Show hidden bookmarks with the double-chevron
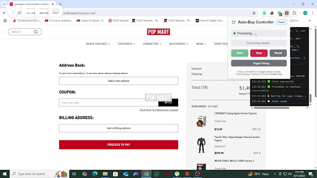This screenshot has height=178, width=317. (x=310, y=20)
